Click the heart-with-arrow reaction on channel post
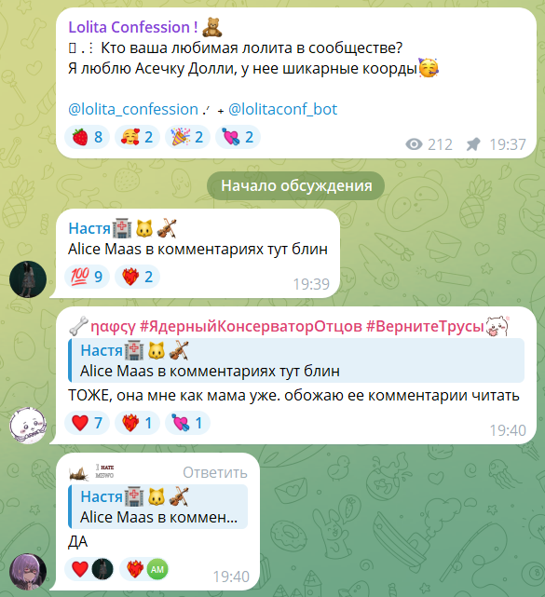The height and width of the screenshot is (597, 545). [x=238, y=137]
